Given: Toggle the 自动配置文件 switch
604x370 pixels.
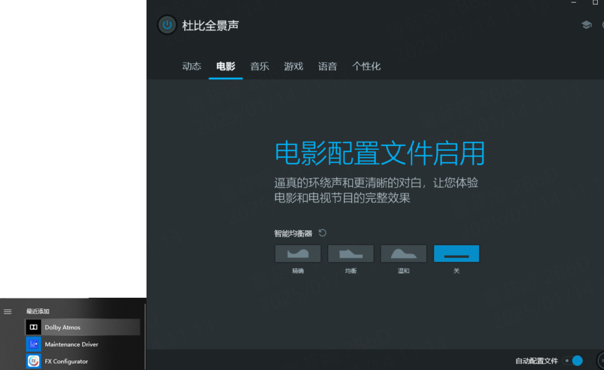Looking at the screenshot, I should [573, 360].
